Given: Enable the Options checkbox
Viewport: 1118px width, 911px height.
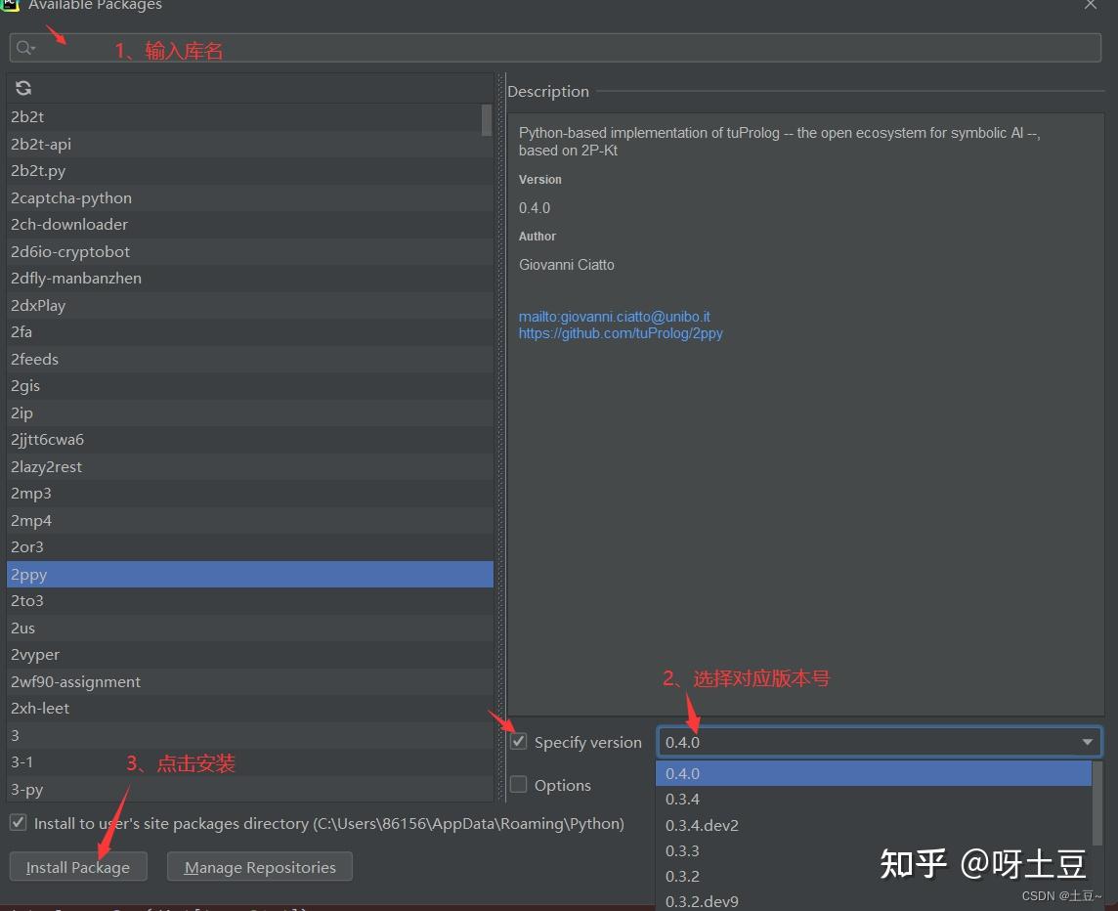Looking at the screenshot, I should click(518, 784).
